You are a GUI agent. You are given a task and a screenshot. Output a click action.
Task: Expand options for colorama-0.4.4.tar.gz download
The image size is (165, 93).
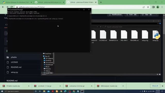pyautogui.click(x=92, y=86)
